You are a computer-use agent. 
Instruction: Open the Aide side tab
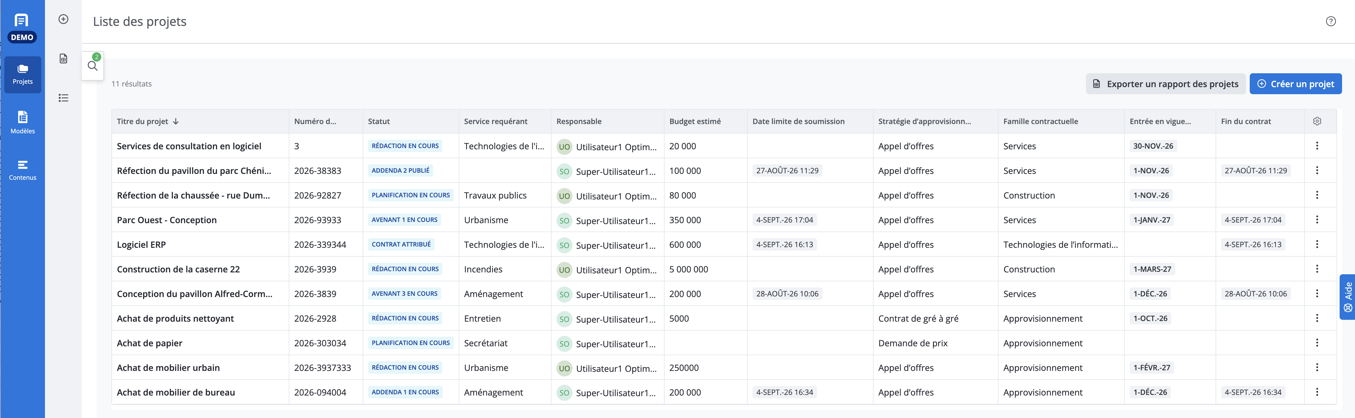pos(1347,297)
